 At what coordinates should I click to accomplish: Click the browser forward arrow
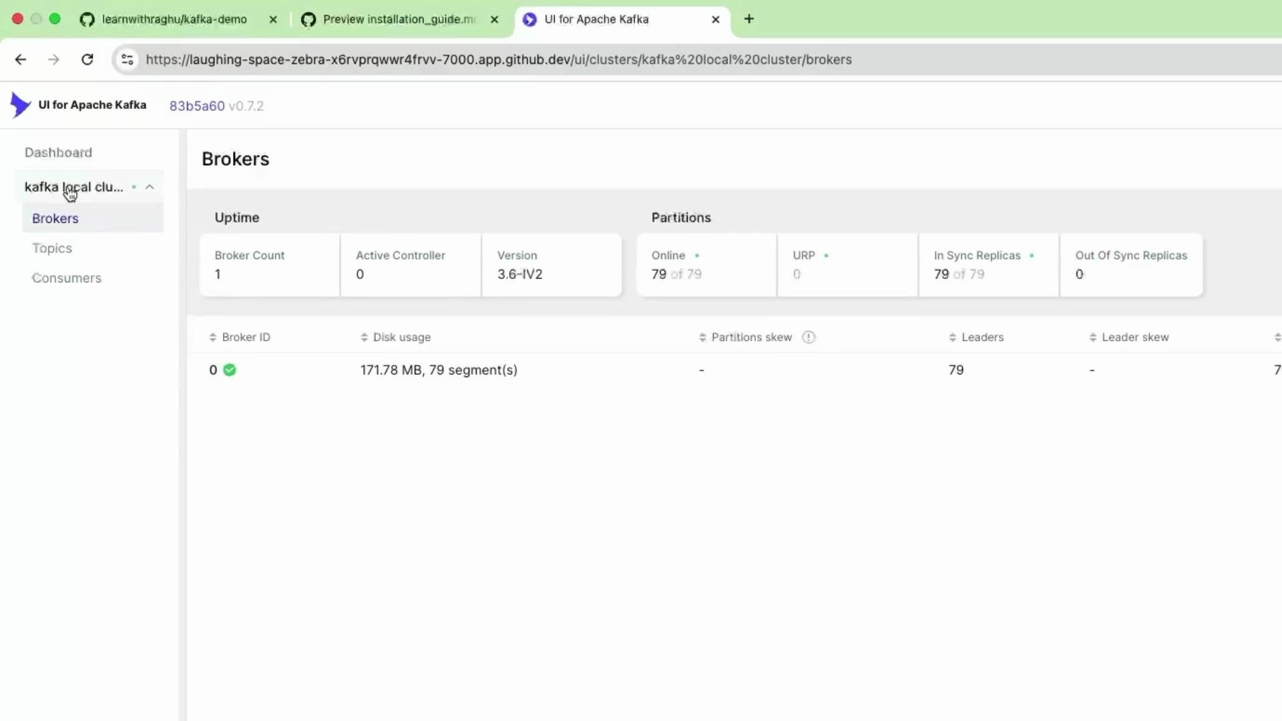coord(53,59)
